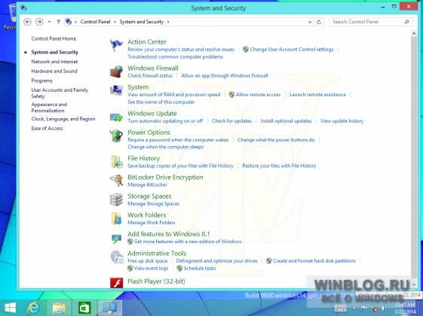Open Clock, Language, and Region
Image resolution: width=423 pixels, height=316 pixels.
(63, 119)
